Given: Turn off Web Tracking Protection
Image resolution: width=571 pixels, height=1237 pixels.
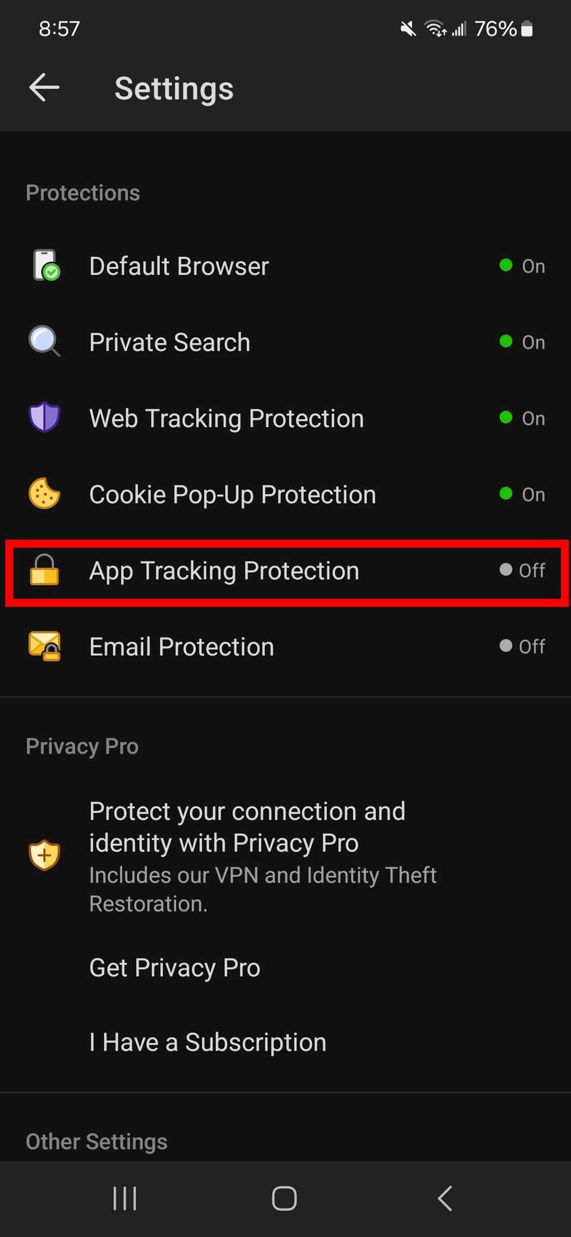Looking at the screenshot, I should 285,417.
